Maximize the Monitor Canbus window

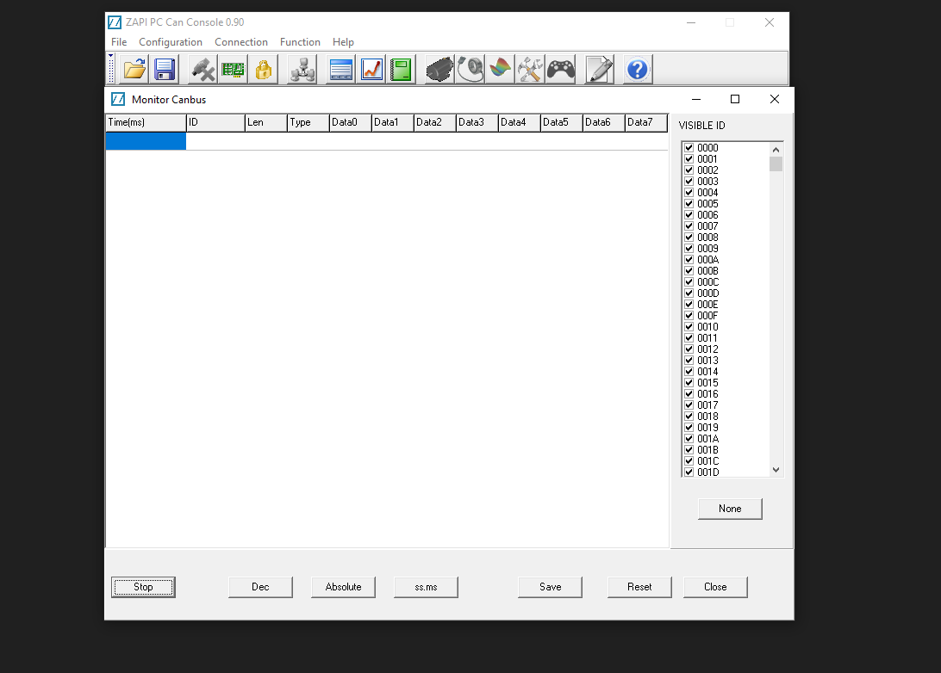[734, 99]
